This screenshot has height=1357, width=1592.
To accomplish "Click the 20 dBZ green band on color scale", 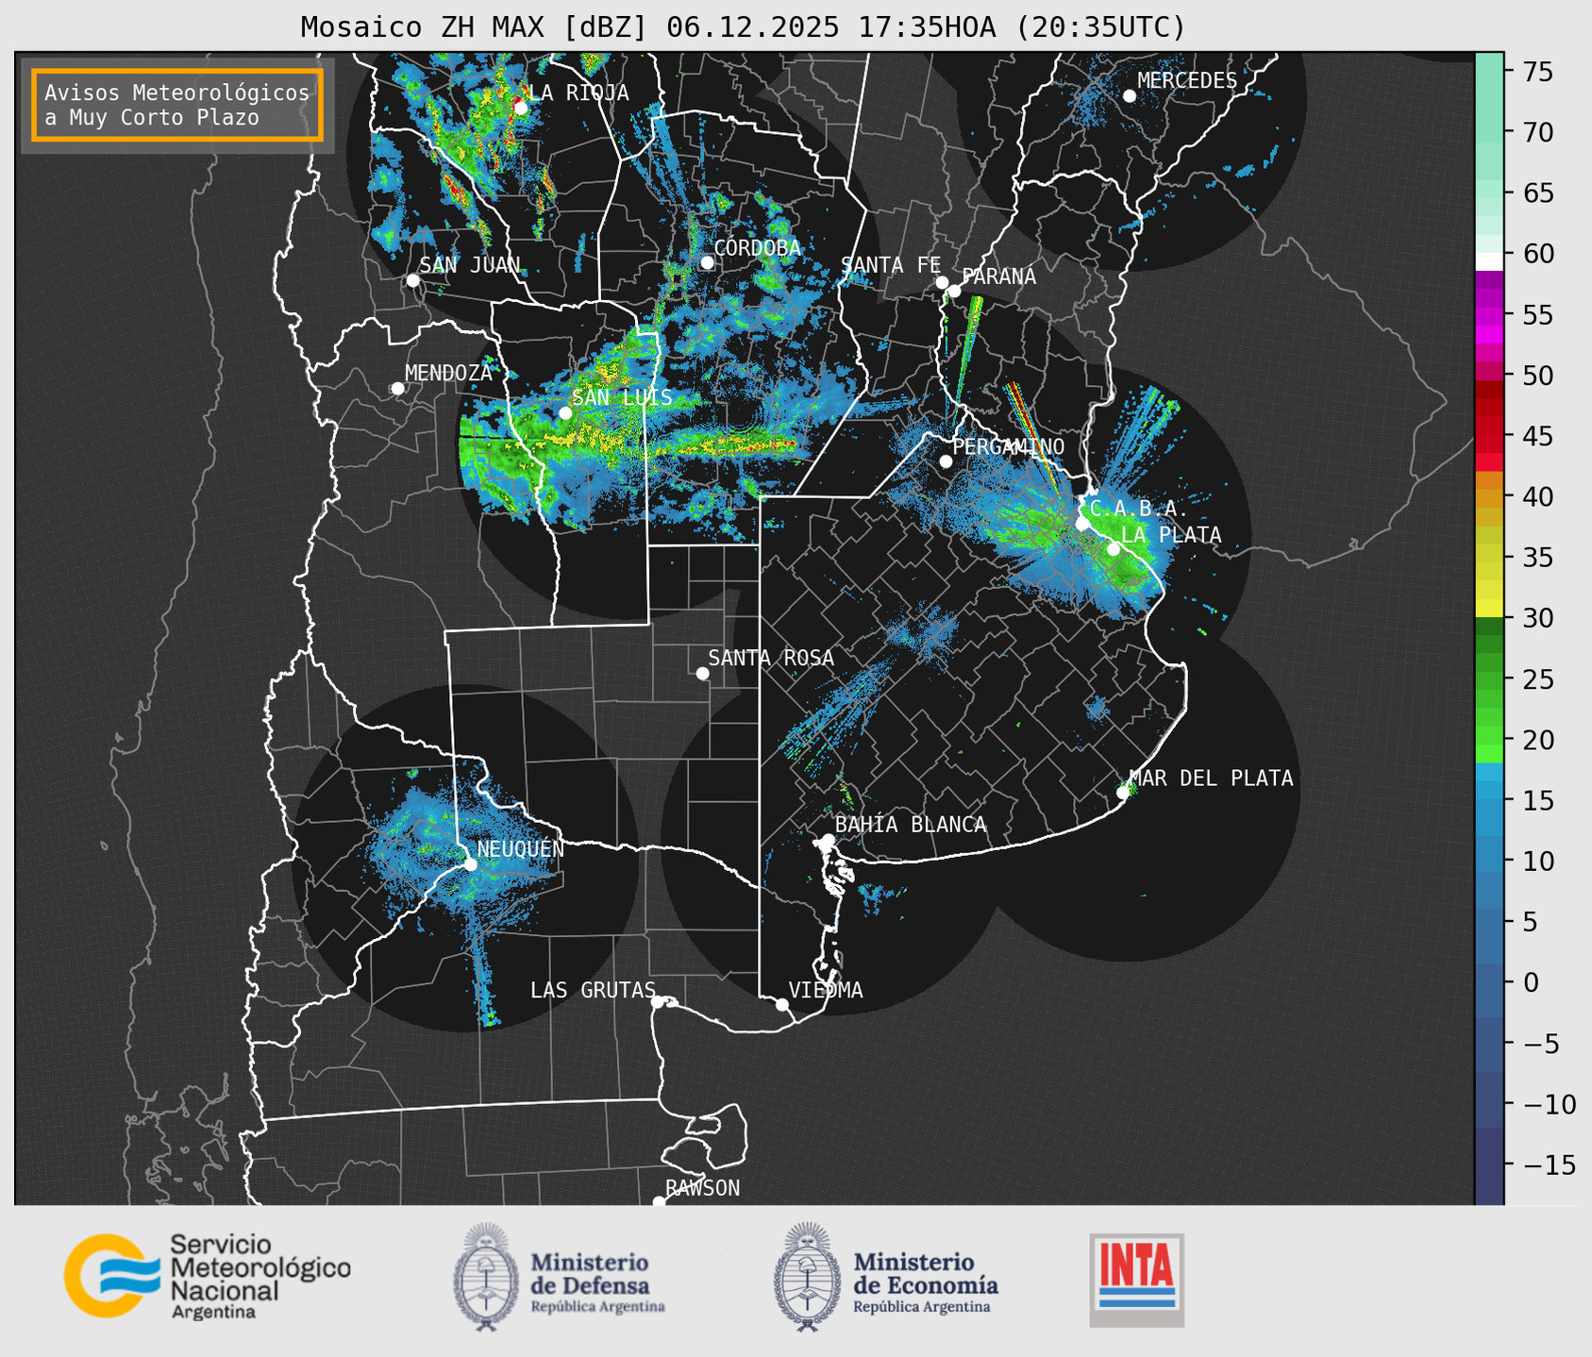I will [x=1489, y=735].
